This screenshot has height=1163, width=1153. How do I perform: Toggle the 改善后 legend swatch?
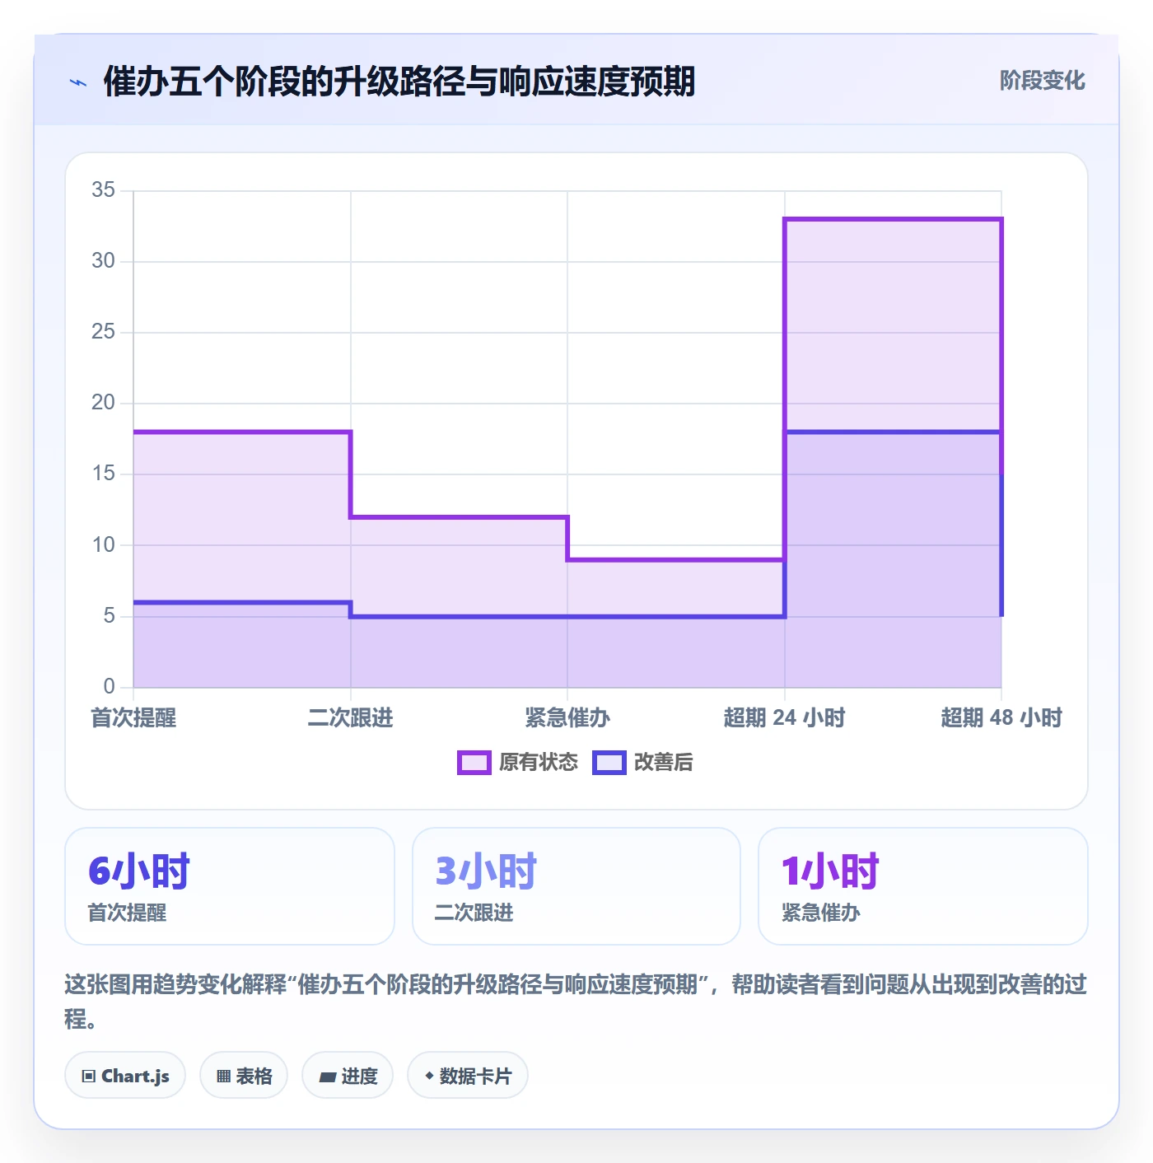click(609, 763)
